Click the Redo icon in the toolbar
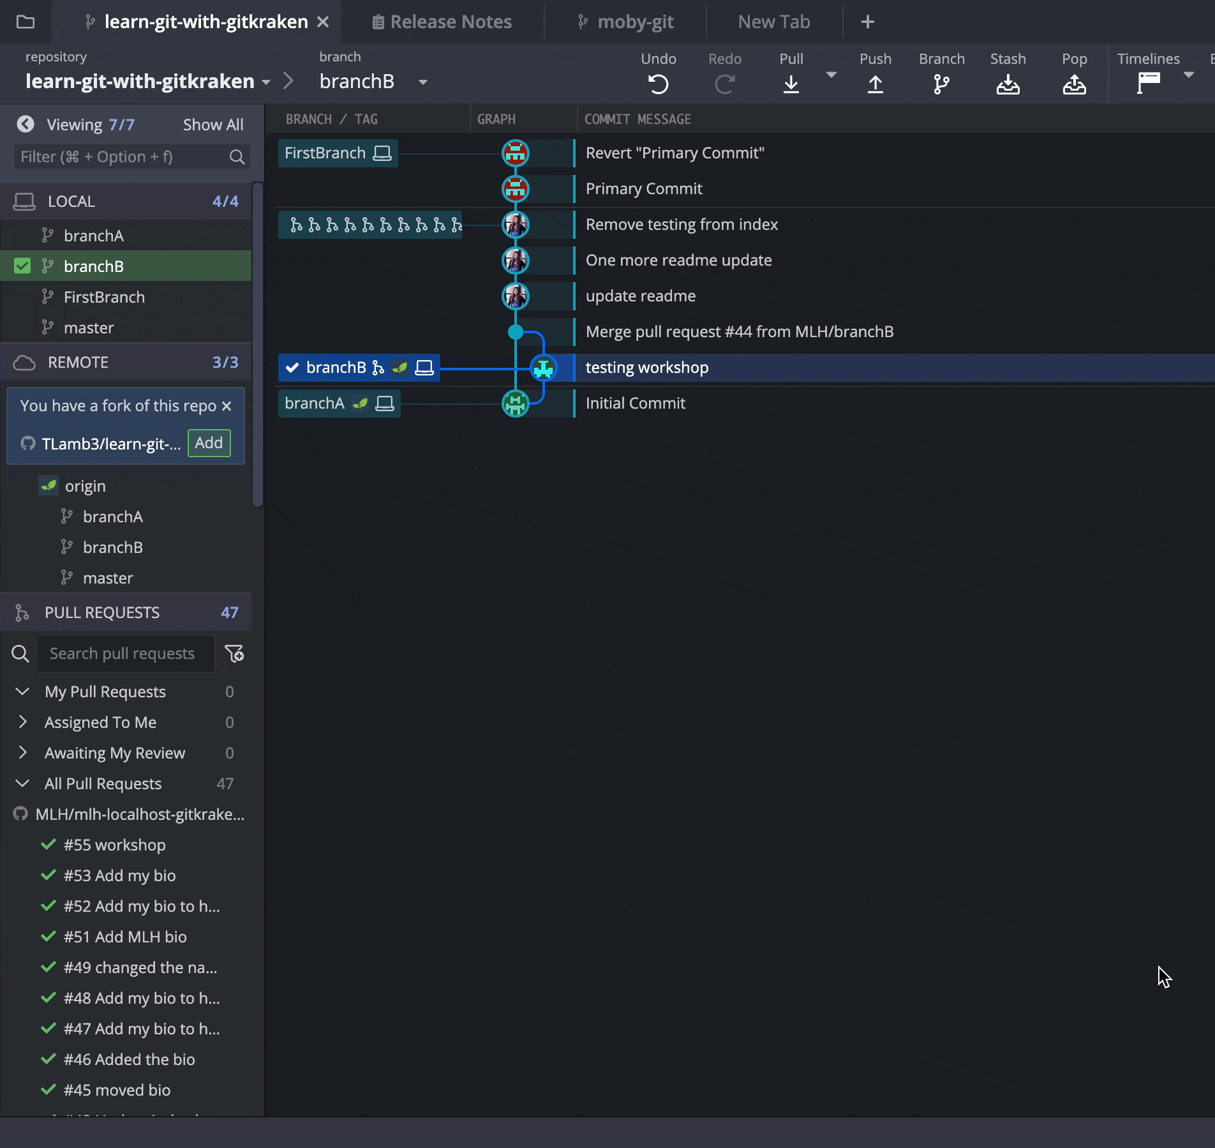Viewport: 1215px width, 1148px height. click(725, 84)
